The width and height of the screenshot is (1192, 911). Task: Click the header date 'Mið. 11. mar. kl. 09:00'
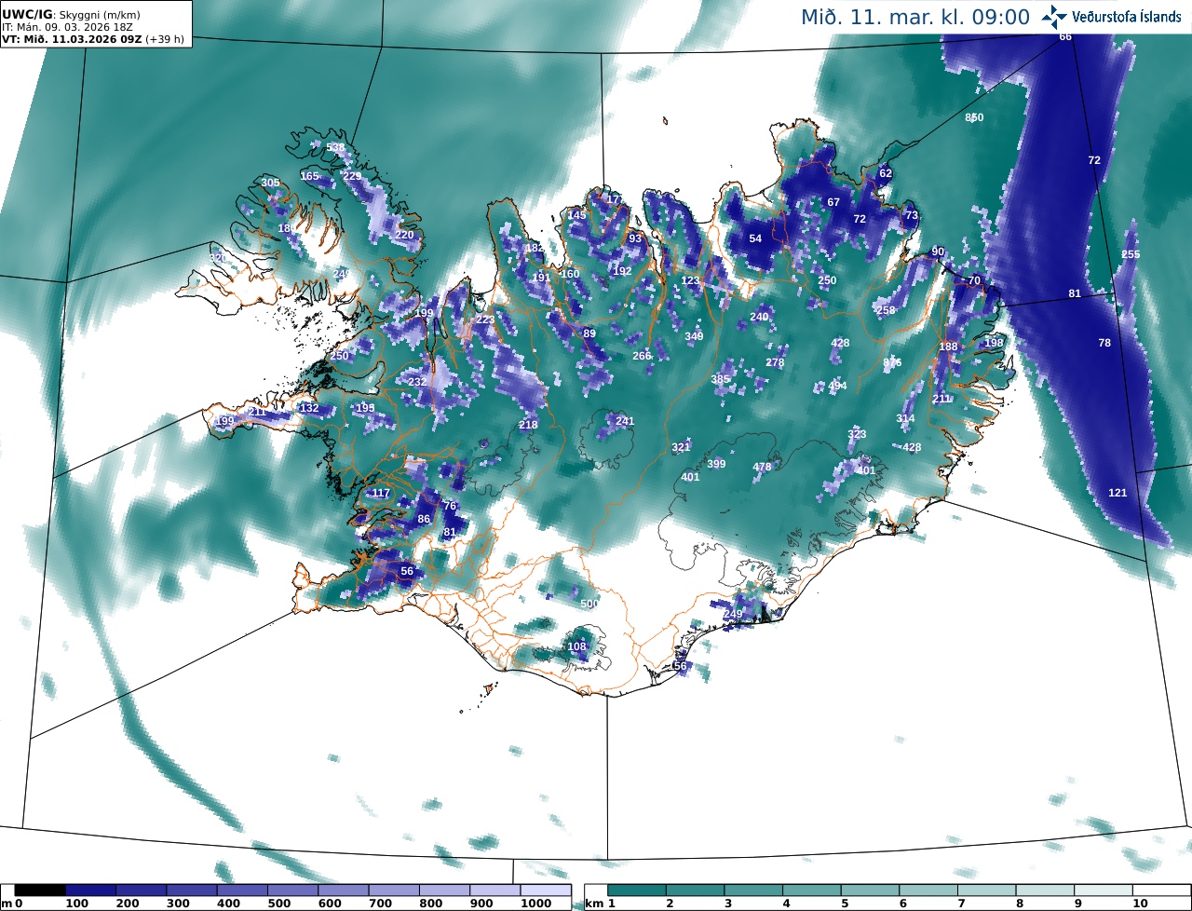click(915, 17)
